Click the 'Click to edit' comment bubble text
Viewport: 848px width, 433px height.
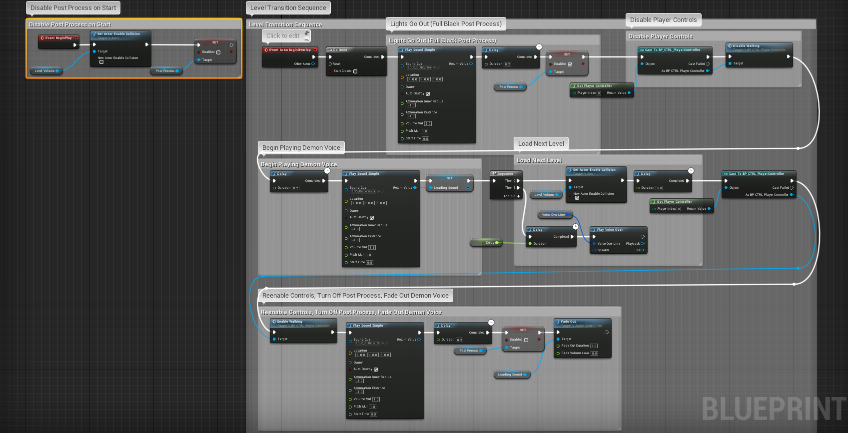pos(283,36)
